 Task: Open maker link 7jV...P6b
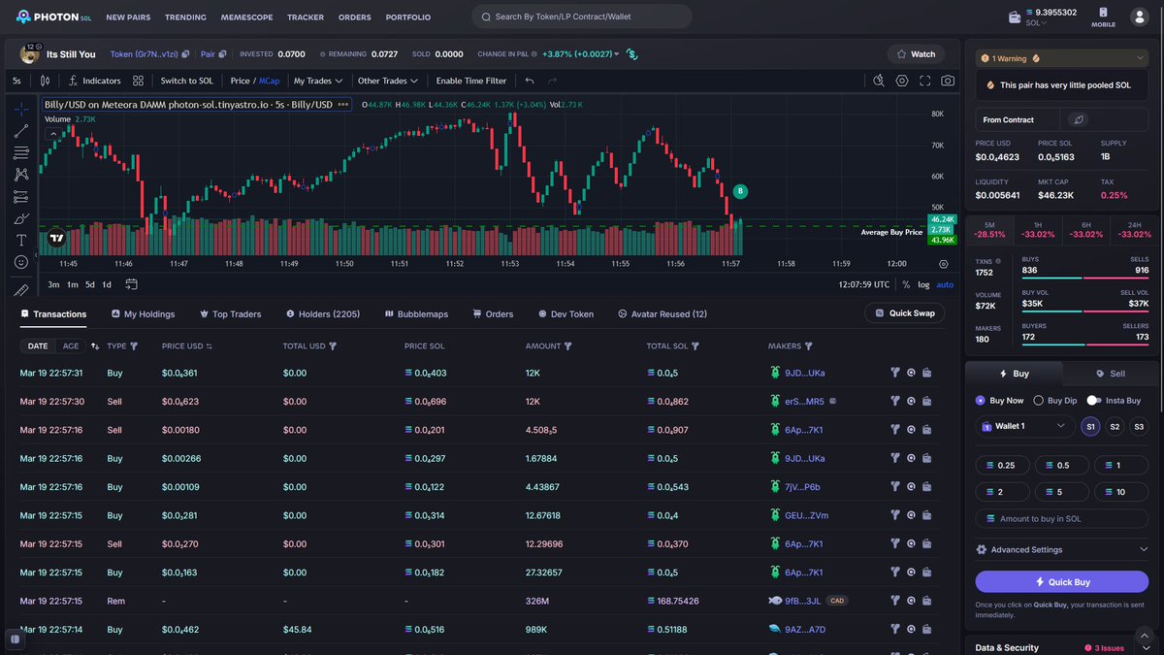point(802,487)
